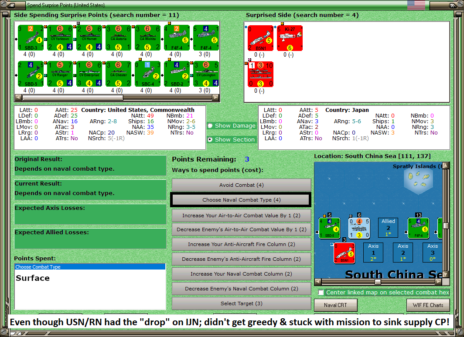Image resolution: width=464 pixels, height=337 pixels.
Task: Click the United States flag icon
Action: 416,5
